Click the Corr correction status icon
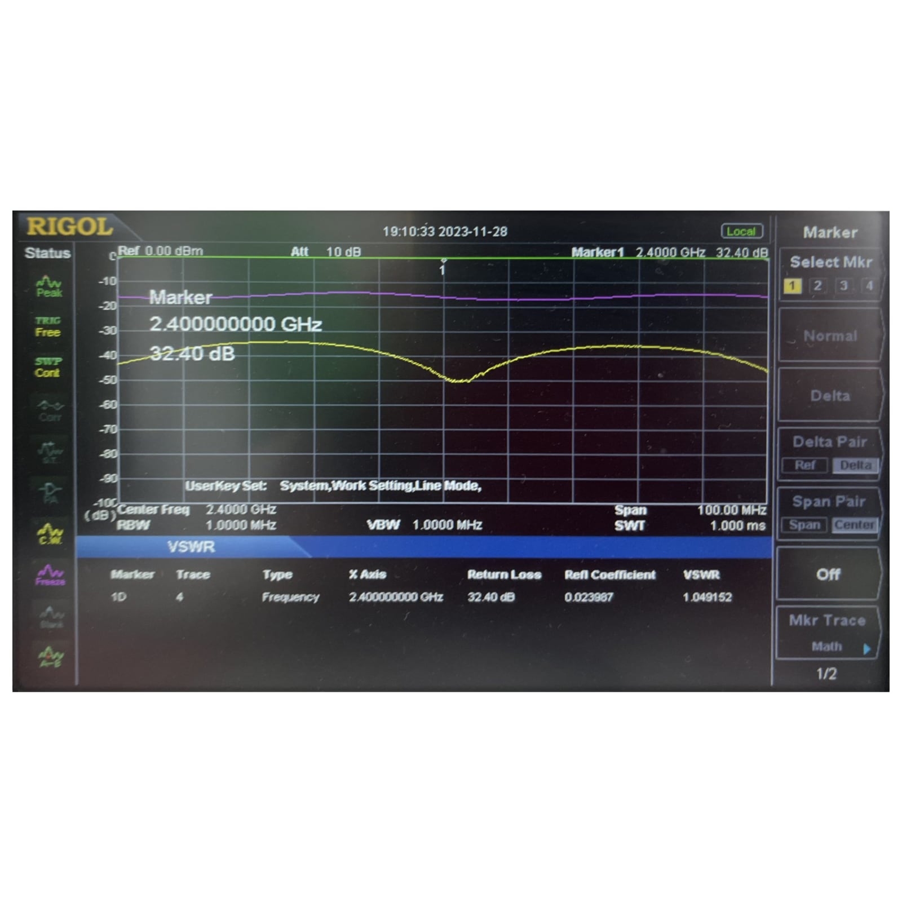902x902 pixels. (x=50, y=411)
